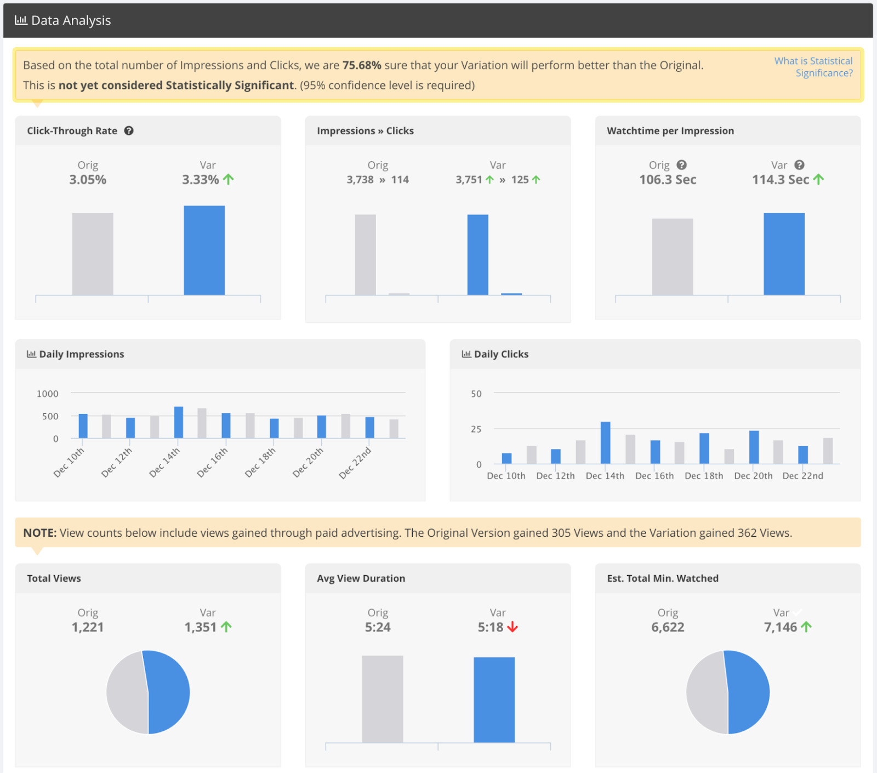Select the chart icon next to Daily Clicks

(x=466, y=354)
